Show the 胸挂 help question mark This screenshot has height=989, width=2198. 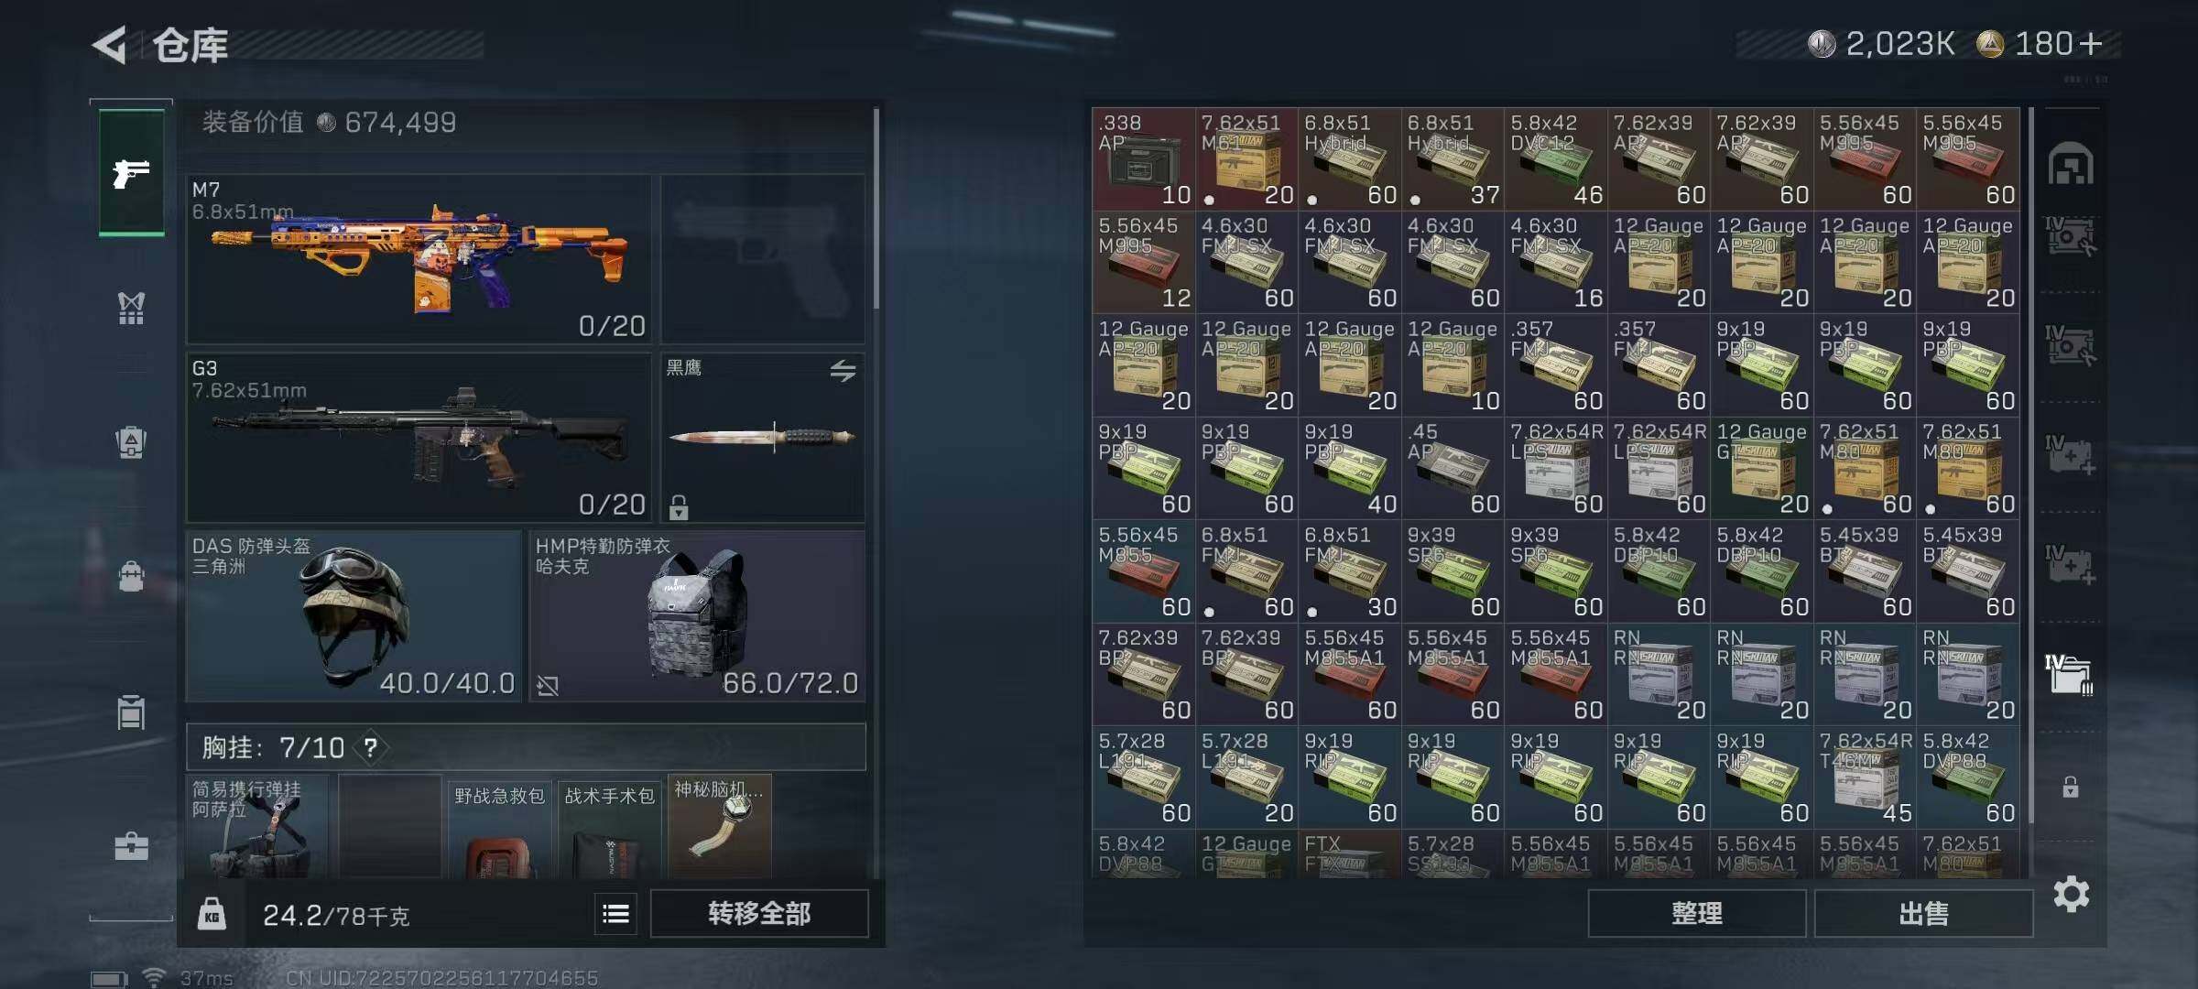point(371,748)
